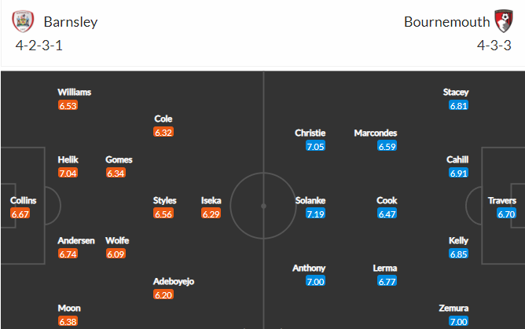Select Travers' 6.70 goalkeeper rating badge
Screen dimensions: 525x329
click(506, 214)
